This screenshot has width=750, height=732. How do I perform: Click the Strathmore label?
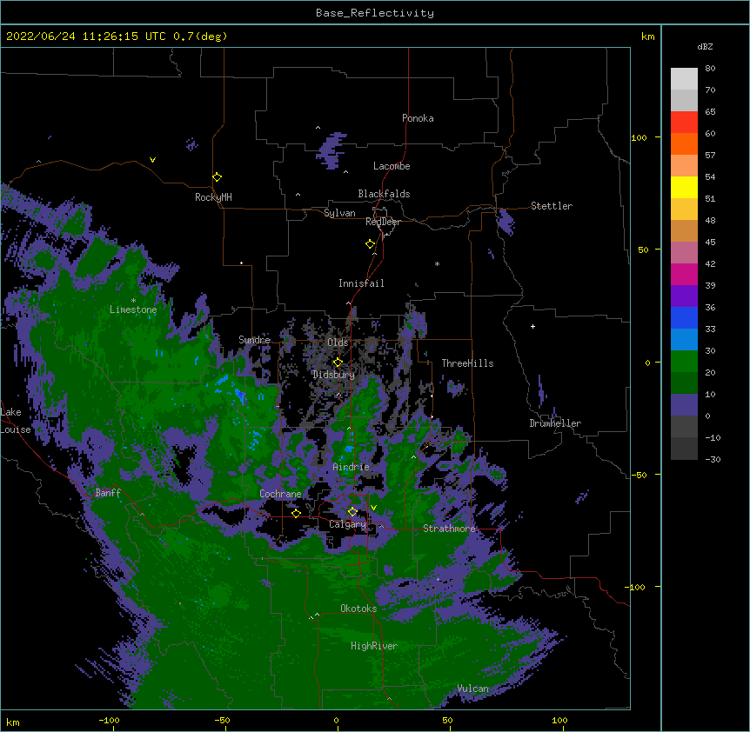coord(449,529)
